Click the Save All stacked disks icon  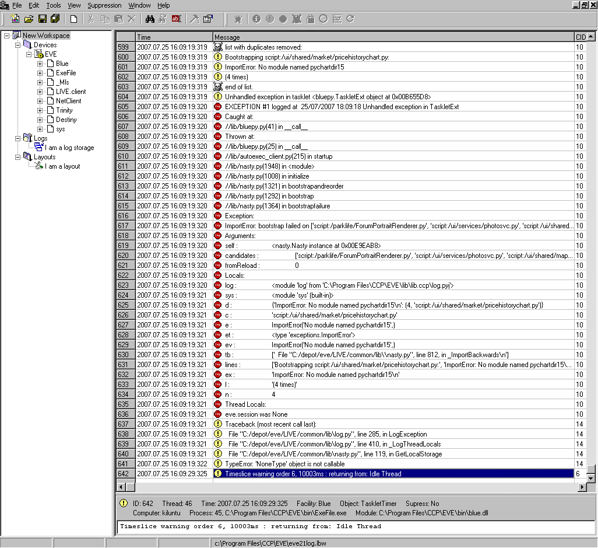tap(55, 19)
